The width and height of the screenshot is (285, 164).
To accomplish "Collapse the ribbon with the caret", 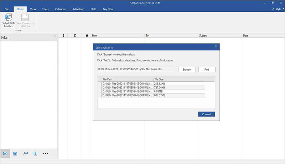I will pos(273,9).
